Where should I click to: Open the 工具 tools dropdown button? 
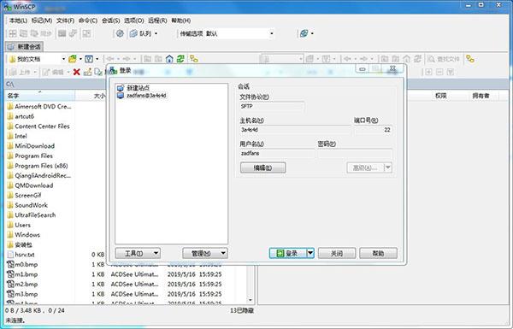coord(138,253)
